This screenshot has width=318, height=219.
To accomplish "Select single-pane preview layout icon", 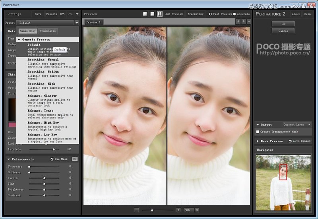I will [145, 14].
